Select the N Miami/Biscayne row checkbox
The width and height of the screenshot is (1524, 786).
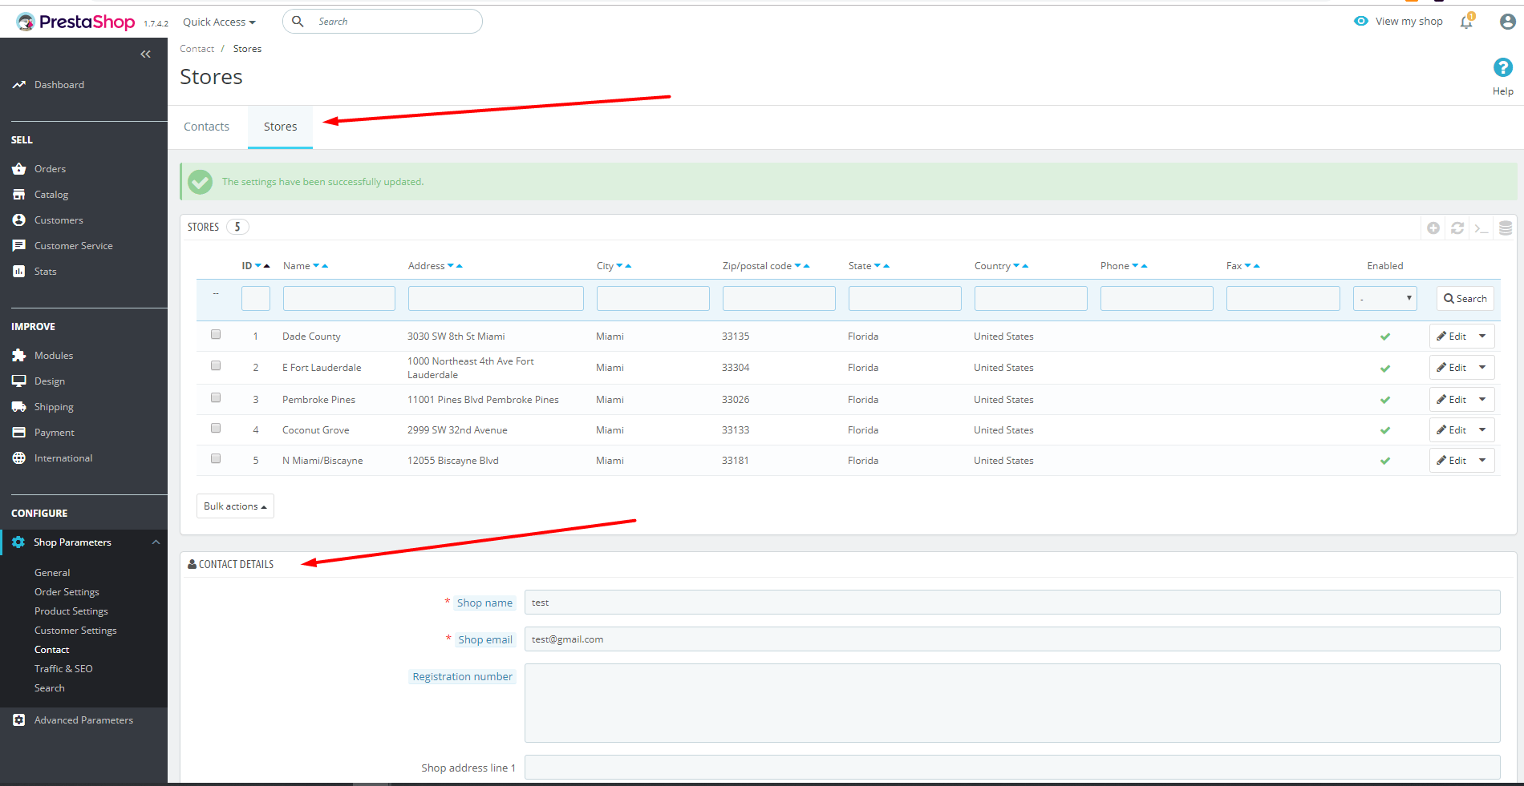(216, 459)
